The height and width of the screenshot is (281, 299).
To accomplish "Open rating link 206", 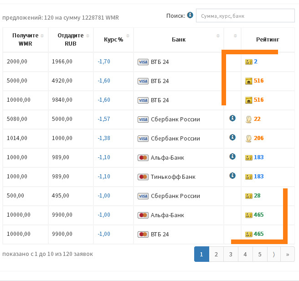I will (258, 138).
